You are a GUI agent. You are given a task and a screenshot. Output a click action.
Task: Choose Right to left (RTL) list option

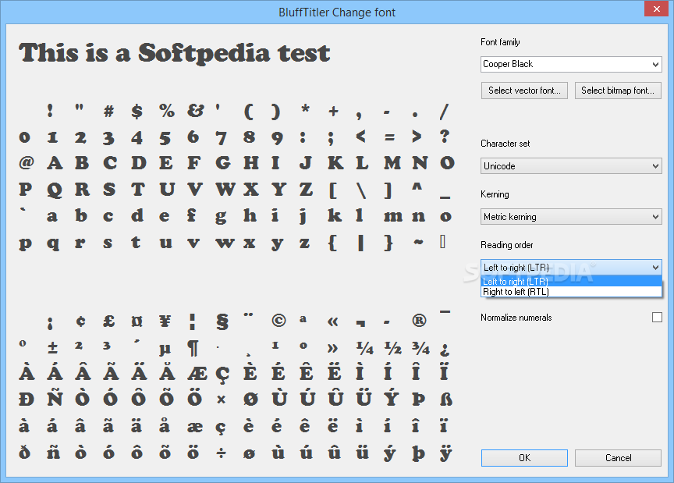pos(571,292)
